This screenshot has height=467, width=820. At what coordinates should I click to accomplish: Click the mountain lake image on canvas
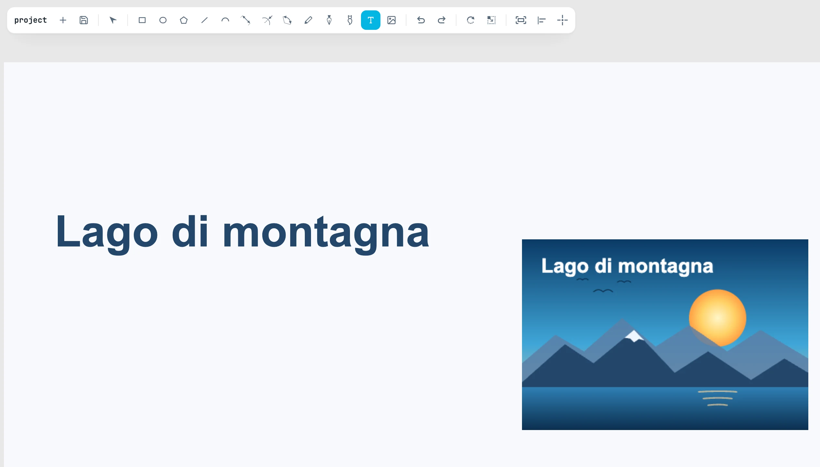tap(665, 335)
